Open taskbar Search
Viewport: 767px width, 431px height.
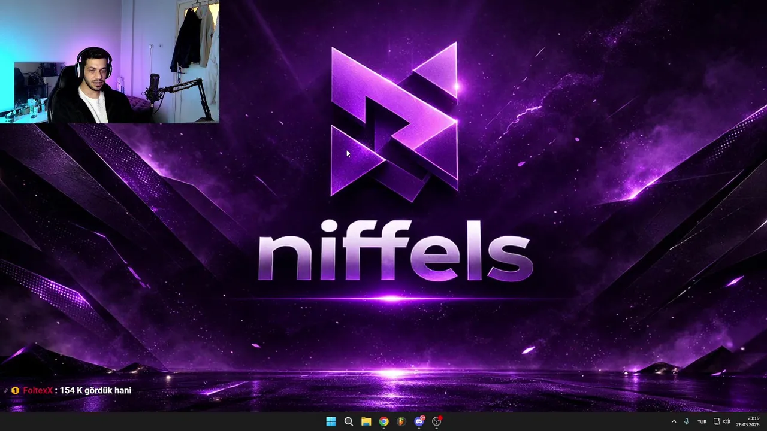[348, 421]
